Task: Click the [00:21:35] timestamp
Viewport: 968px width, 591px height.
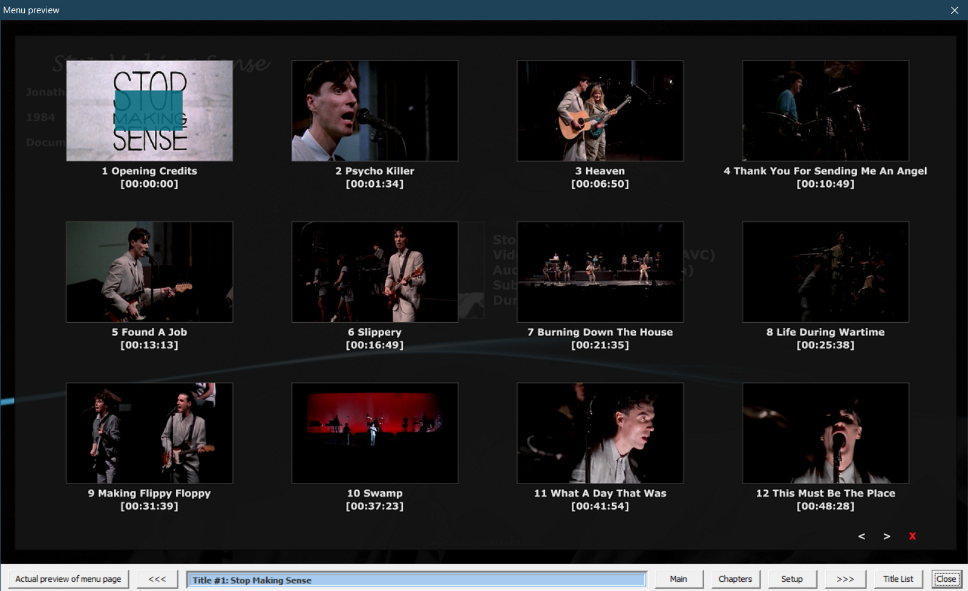Action: pyautogui.click(x=600, y=345)
